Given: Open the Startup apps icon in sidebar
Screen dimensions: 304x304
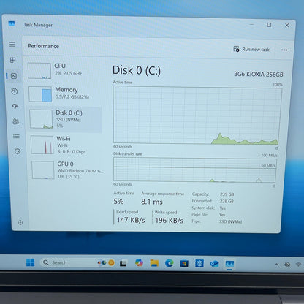Looking at the screenshot, I should [x=15, y=107].
